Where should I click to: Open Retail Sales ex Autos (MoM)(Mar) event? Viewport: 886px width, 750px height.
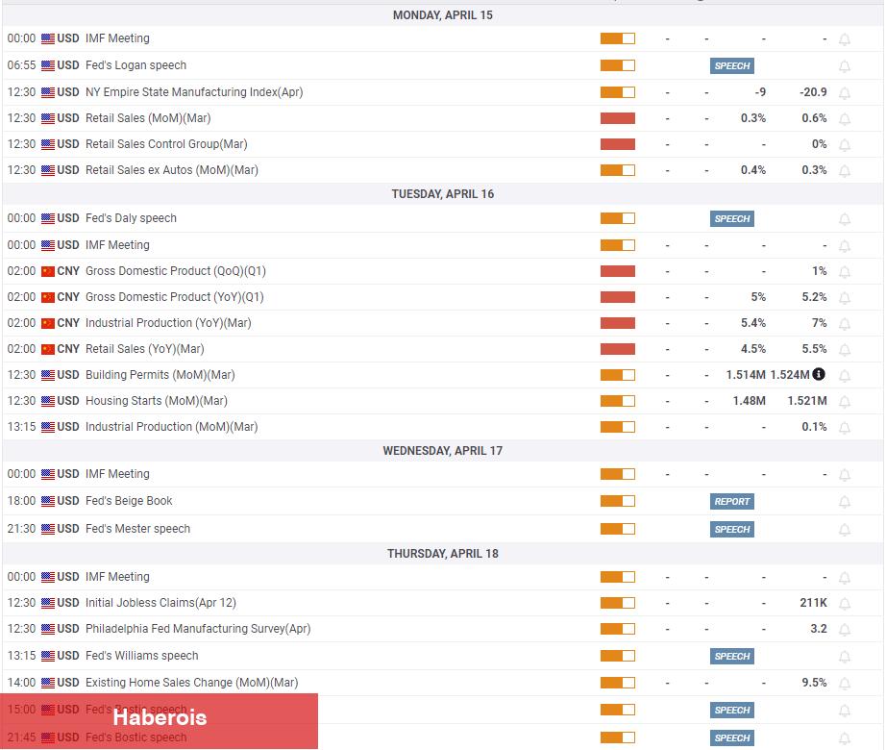point(172,170)
